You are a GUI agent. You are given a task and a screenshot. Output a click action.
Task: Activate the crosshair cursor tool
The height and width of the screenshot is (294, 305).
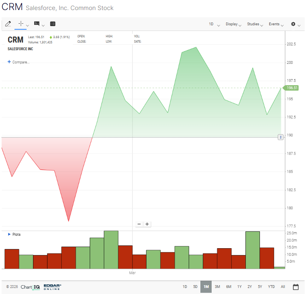coord(21,24)
